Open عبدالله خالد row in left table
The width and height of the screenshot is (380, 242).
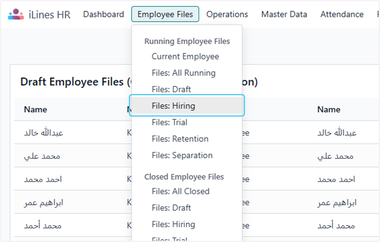coord(44,133)
